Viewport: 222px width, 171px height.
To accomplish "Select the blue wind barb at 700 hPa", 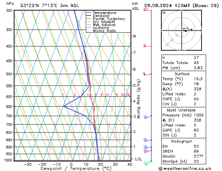I will (148, 117).
